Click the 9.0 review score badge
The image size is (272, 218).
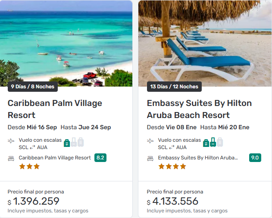(255, 158)
